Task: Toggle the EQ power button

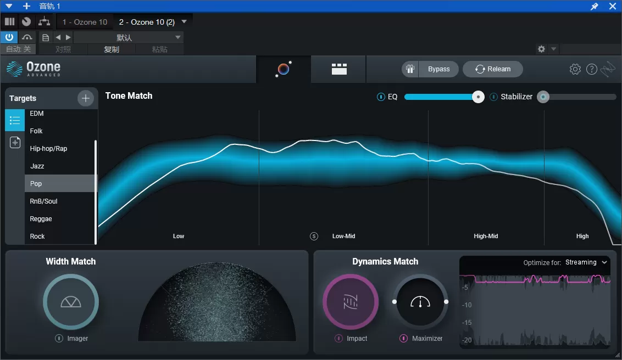Action: [381, 97]
